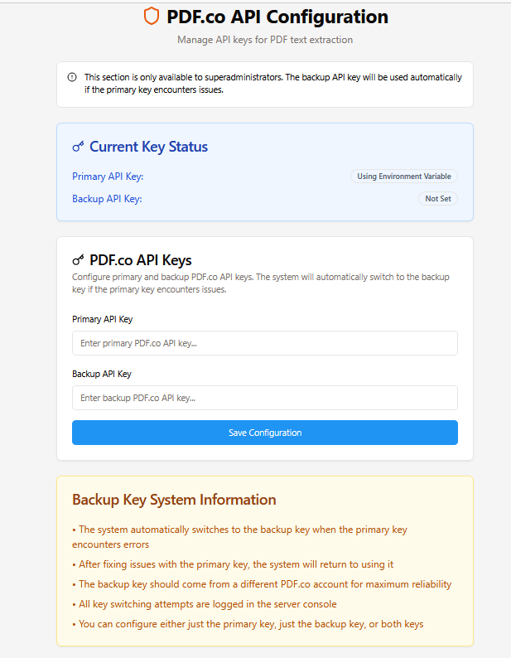Focus the Primary API Key input field
511x658 pixels.
click(264, 343)
